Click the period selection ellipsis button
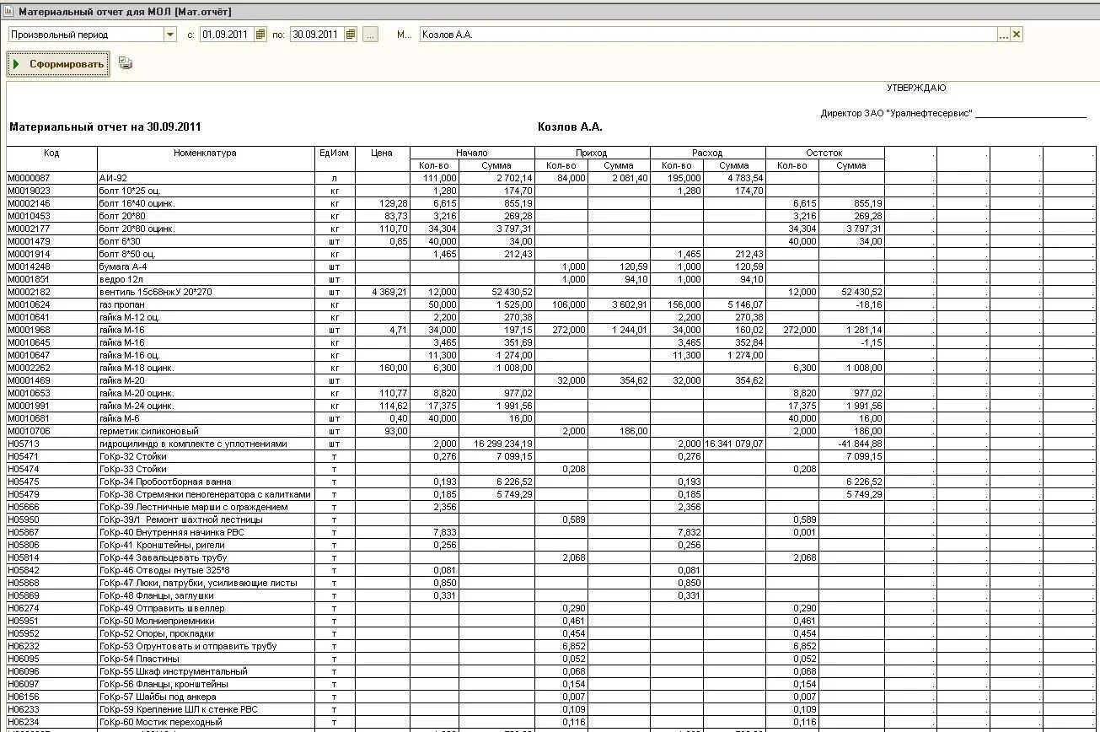This screenshot has height=732, width=1100. 370,35
